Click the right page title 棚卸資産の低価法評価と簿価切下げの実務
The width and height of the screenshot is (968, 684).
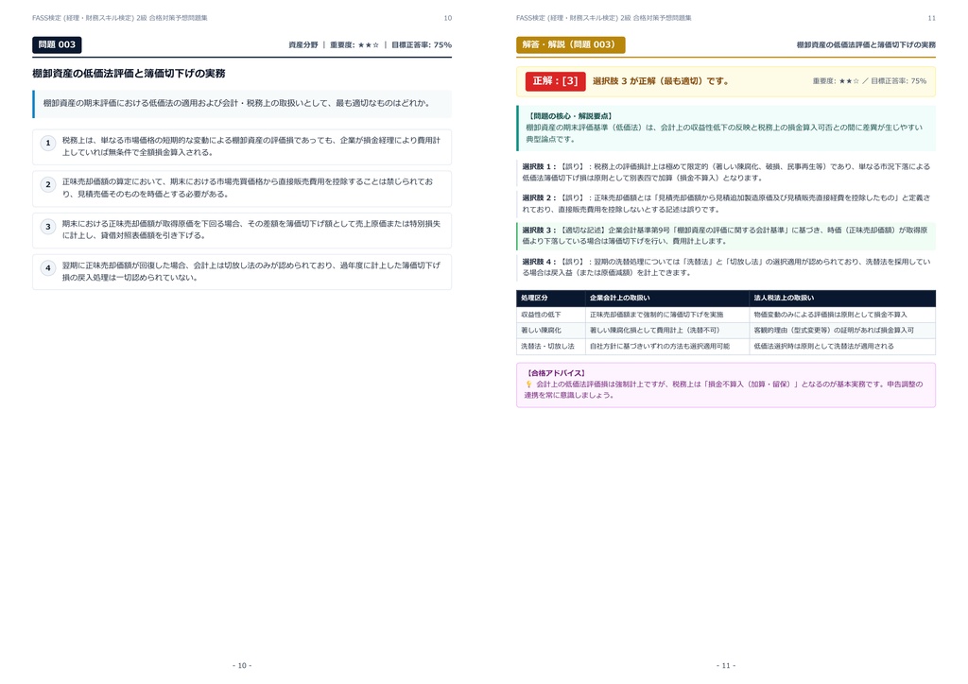[866, 45]
